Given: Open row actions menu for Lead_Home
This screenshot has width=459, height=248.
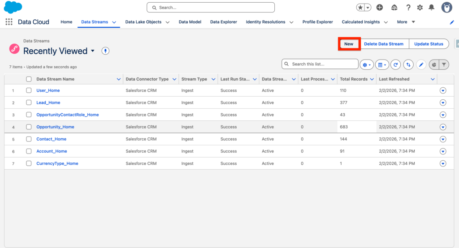Looking at the screenshot, I should coord(443,103).
